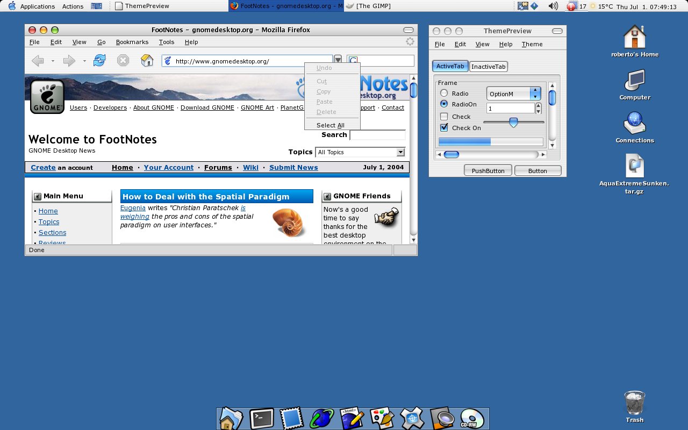Follow the Download GNOME link
The height and width of the screenshot is (430, 688).
(207, 107)
